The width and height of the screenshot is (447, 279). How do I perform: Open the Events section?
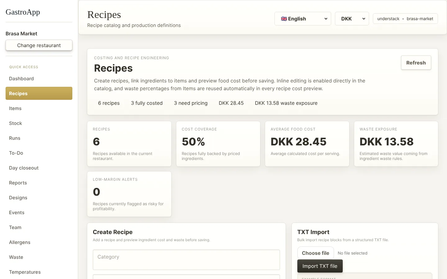pos(39,213)
